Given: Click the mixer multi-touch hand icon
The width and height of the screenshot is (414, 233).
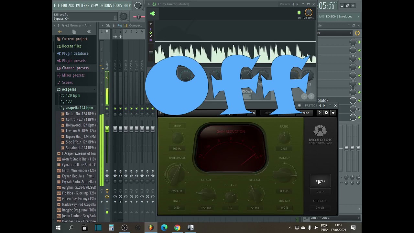Looking at the screenshot, I should point(108,25).
